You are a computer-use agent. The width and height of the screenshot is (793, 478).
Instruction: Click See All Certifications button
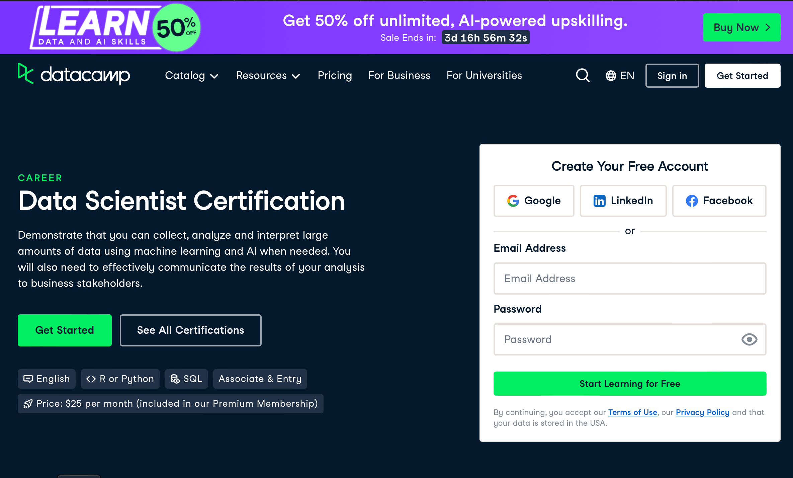tap(190, 330)
